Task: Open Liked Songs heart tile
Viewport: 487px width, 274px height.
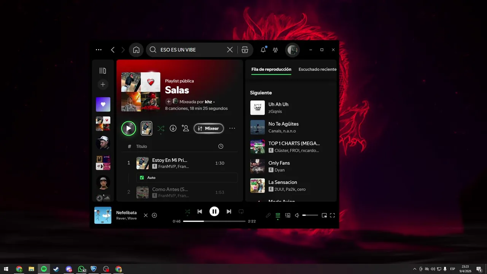Action: tap(103, 104)
